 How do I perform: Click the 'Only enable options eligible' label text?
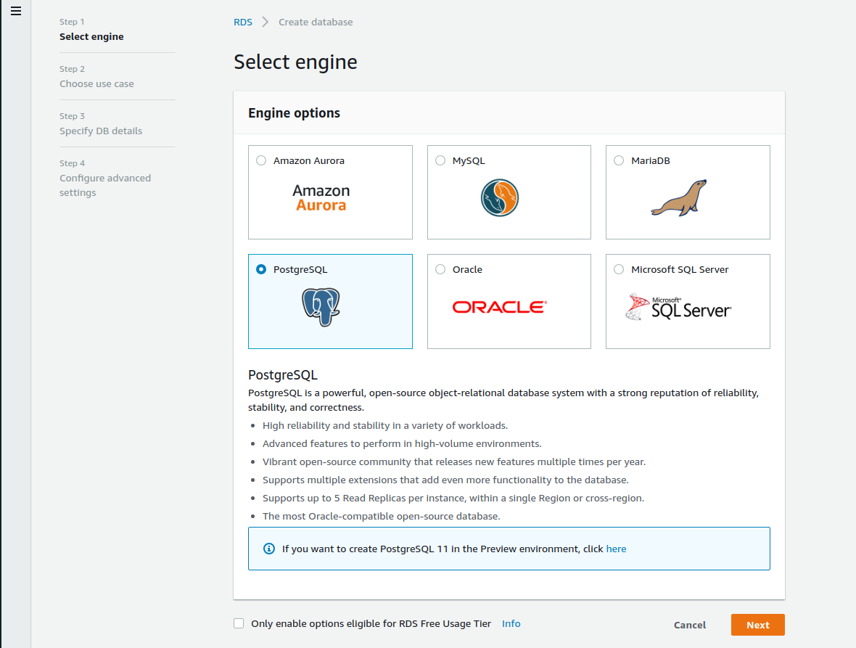point(371,623)
